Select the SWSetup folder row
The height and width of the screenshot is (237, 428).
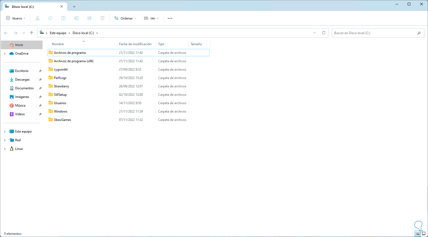(x=128, y=95)
